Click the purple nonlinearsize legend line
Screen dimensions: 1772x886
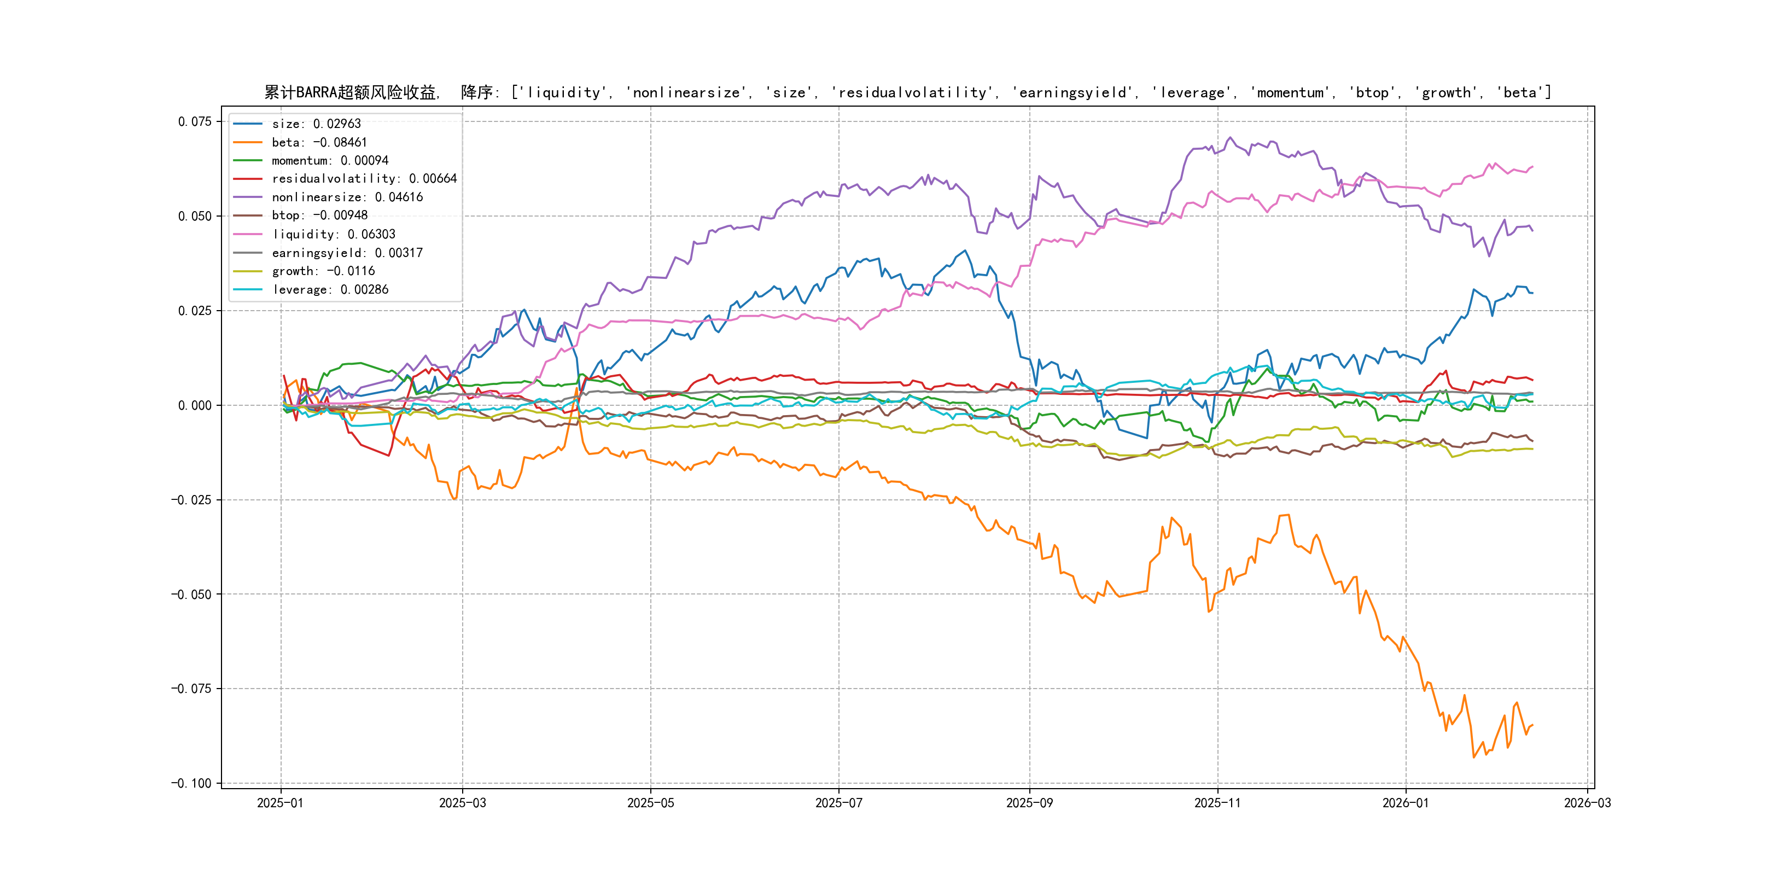coord(248,197)
